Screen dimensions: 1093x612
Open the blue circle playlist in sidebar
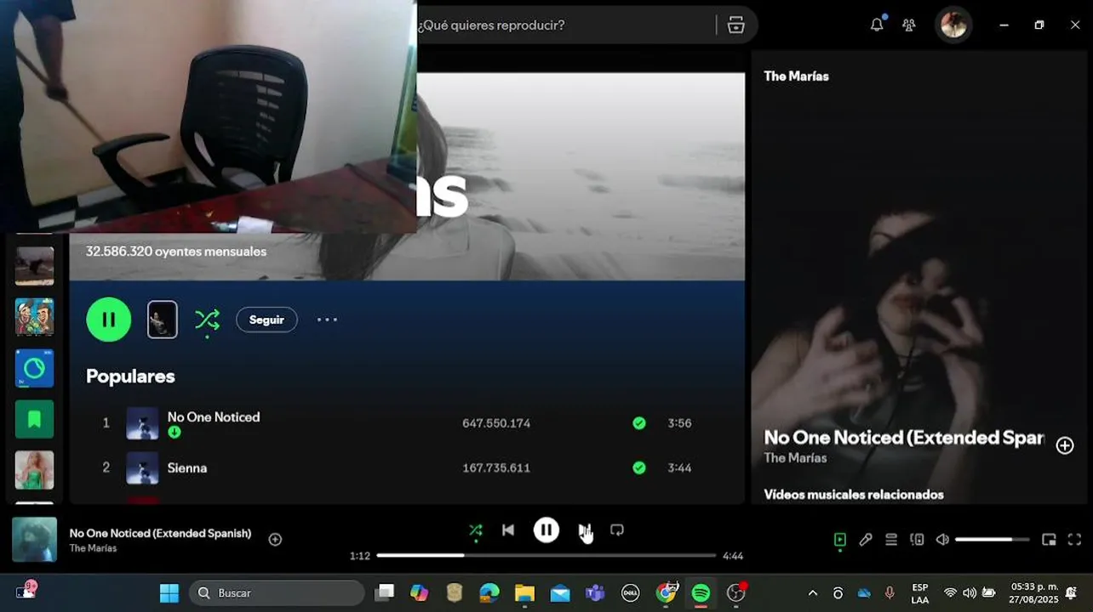(x=34, y=368)
